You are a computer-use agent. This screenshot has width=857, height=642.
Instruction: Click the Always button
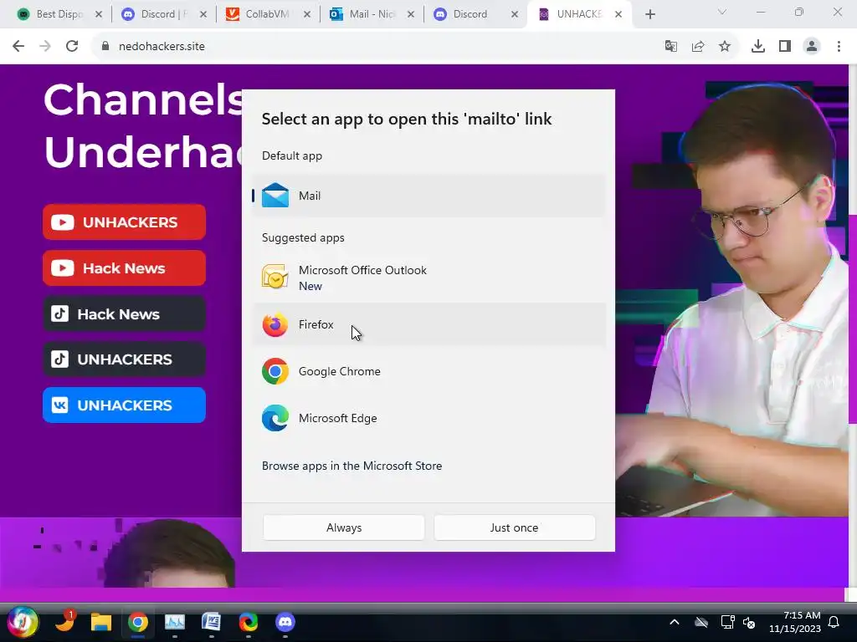(x=344, y=527)
